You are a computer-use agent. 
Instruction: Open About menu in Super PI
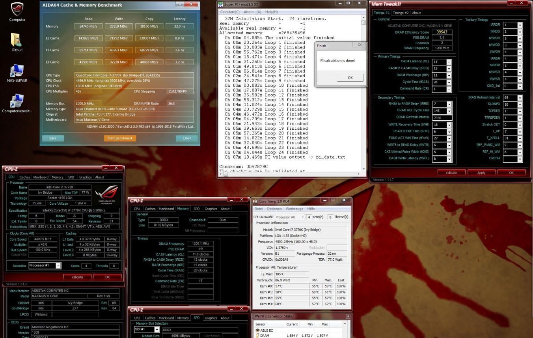coord(253,12)
